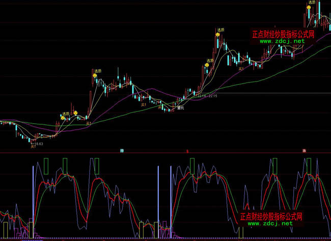Image resolution: width=331 pixels, height=241 pixels.
Task: Open the lower www.zdcj.net link in the indicator panel
Action: click(x=270, y=223)
